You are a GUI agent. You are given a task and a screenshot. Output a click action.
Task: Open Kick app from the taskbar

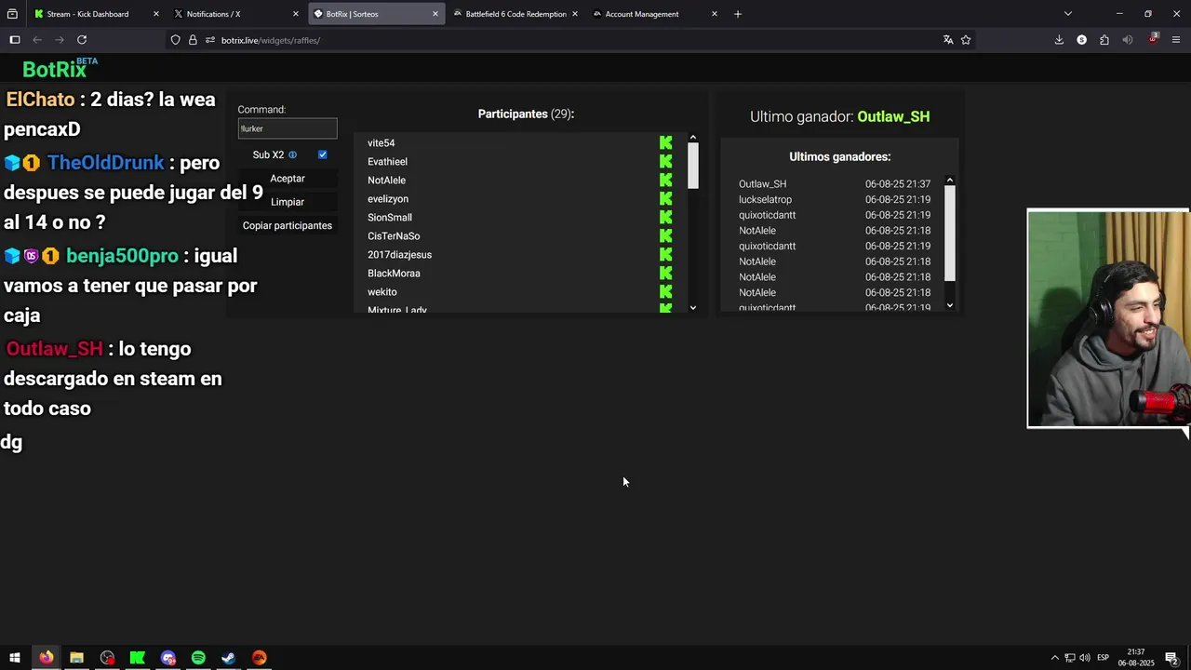(138, 658)
